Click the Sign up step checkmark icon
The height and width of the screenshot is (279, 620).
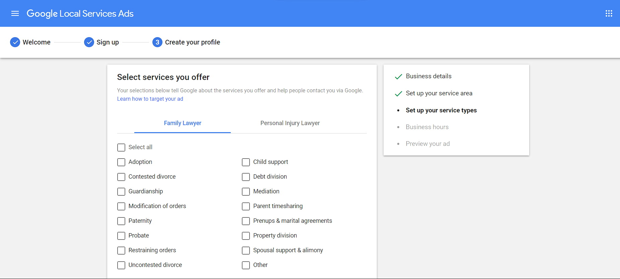[x=89, y=42]
